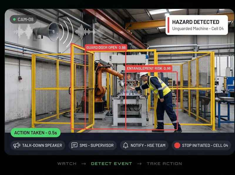Viewport: 235px width, 175px height.
Task: Click the red stop octagon icon
Action: 177,145
